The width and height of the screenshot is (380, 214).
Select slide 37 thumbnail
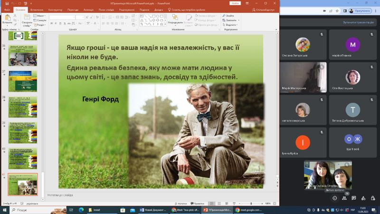point(23,81)
